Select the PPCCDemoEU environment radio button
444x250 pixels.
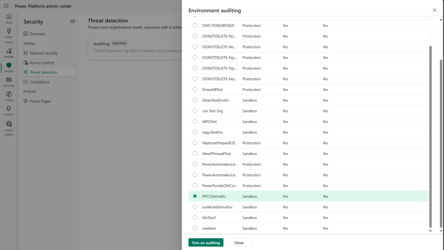tap(194, 196)
